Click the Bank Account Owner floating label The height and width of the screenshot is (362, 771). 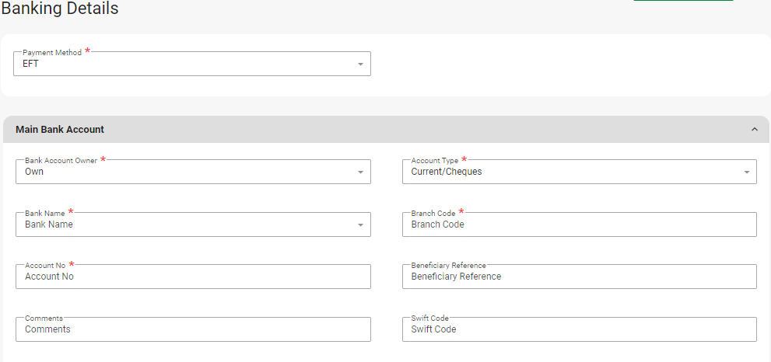[x=61, y=161]
